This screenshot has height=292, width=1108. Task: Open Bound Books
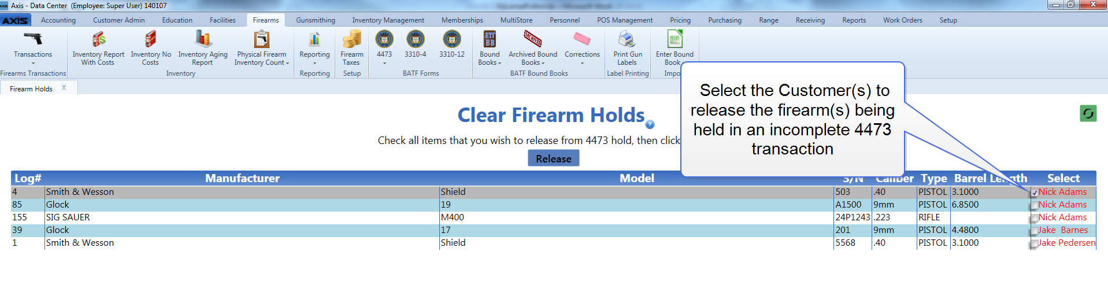click(x=490, y=48)
